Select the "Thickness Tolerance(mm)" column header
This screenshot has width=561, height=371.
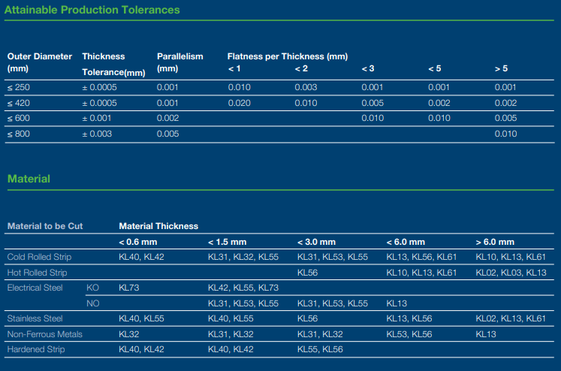pyautogui.click(x=113, y=65)
